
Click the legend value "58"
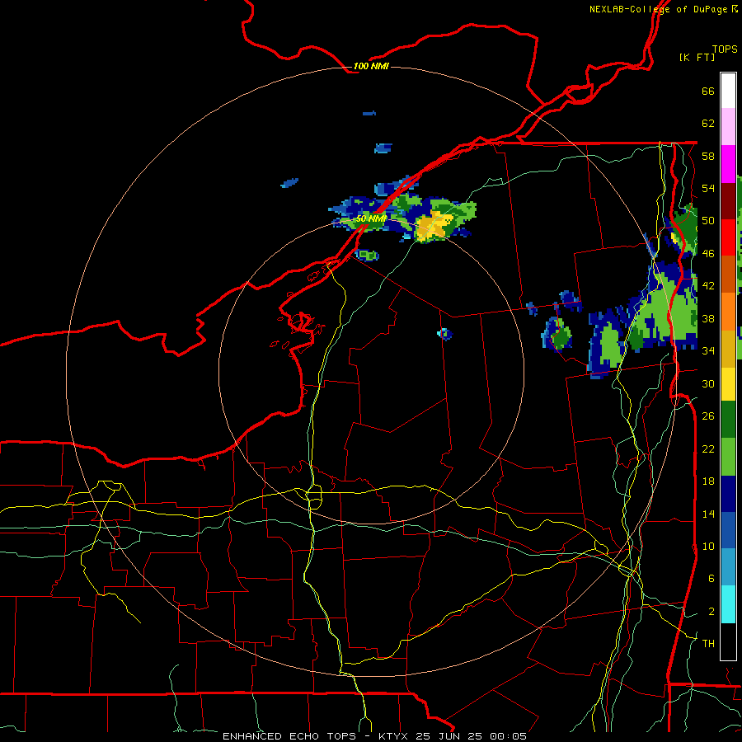point(708,156)
